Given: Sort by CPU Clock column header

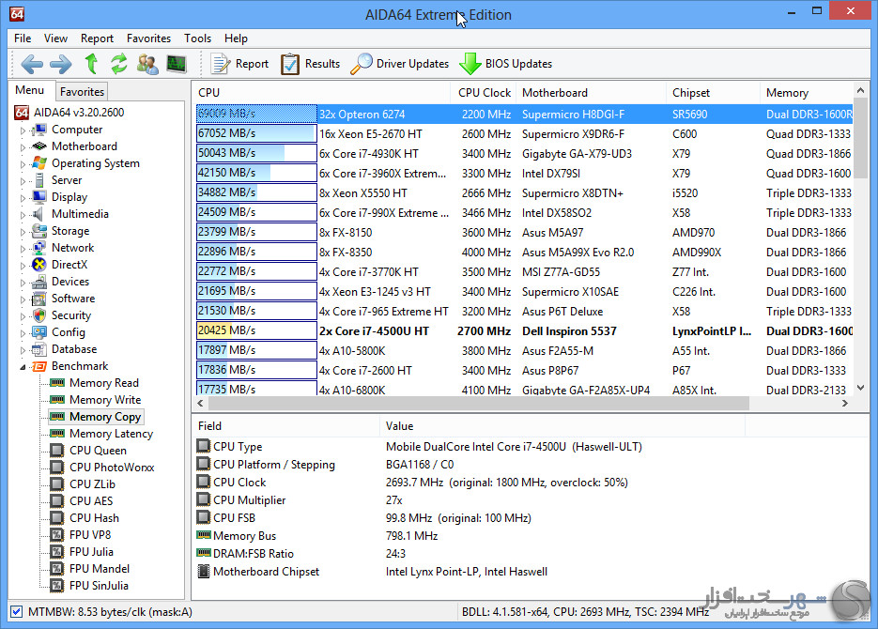Looking at the screenshot, I should (484, 93).
